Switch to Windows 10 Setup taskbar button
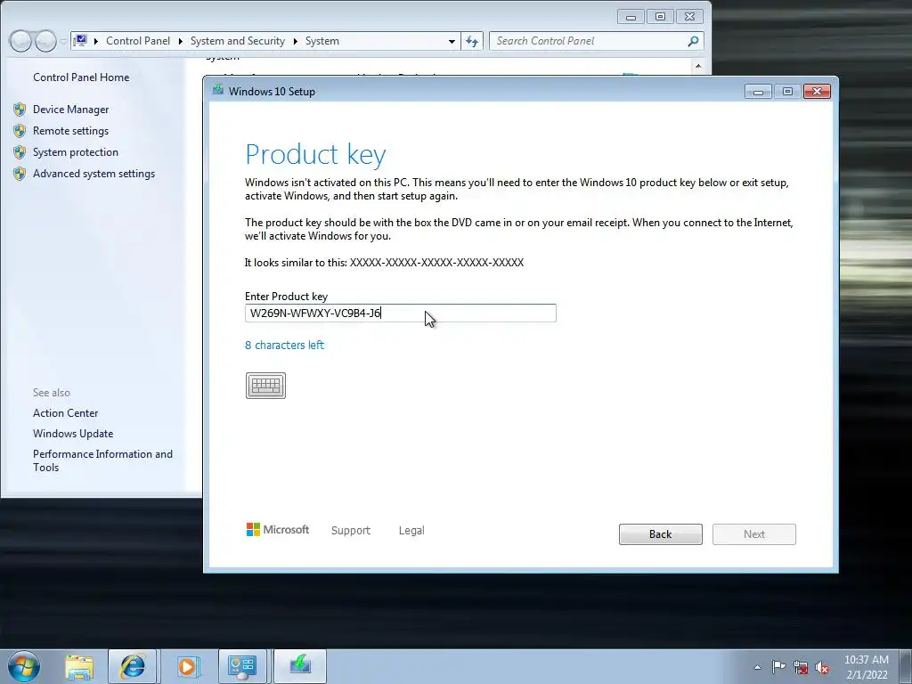The width and height of the screenshot is (912, 684). click(300, 666)
